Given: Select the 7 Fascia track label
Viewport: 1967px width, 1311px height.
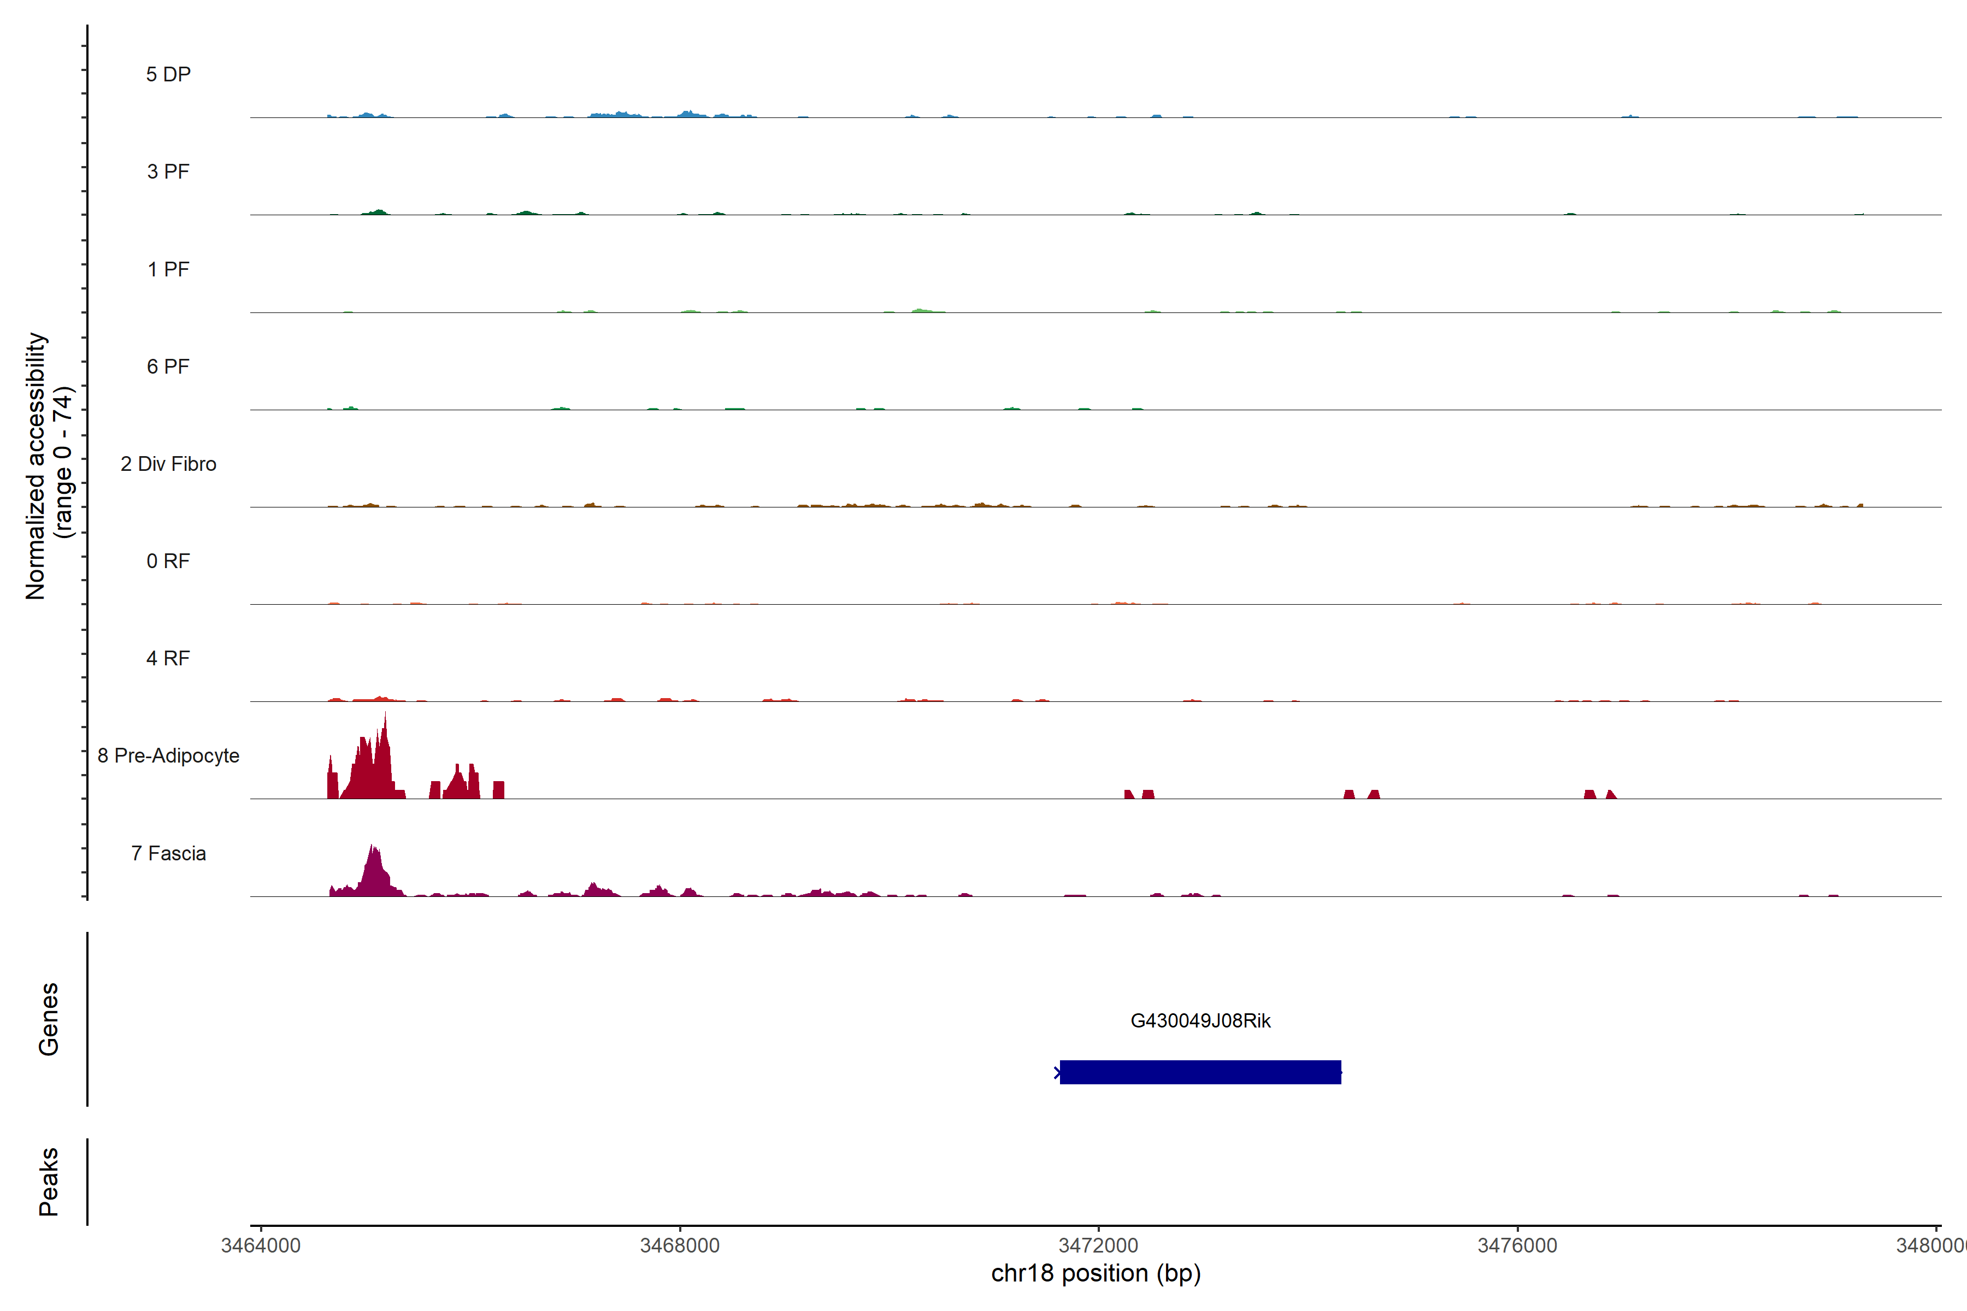Looking at the screenshot, I should coord(168,854).
